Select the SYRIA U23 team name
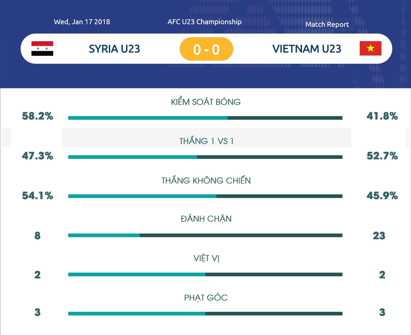The height and width of the screenshot is (335, 411). (114, 49)
